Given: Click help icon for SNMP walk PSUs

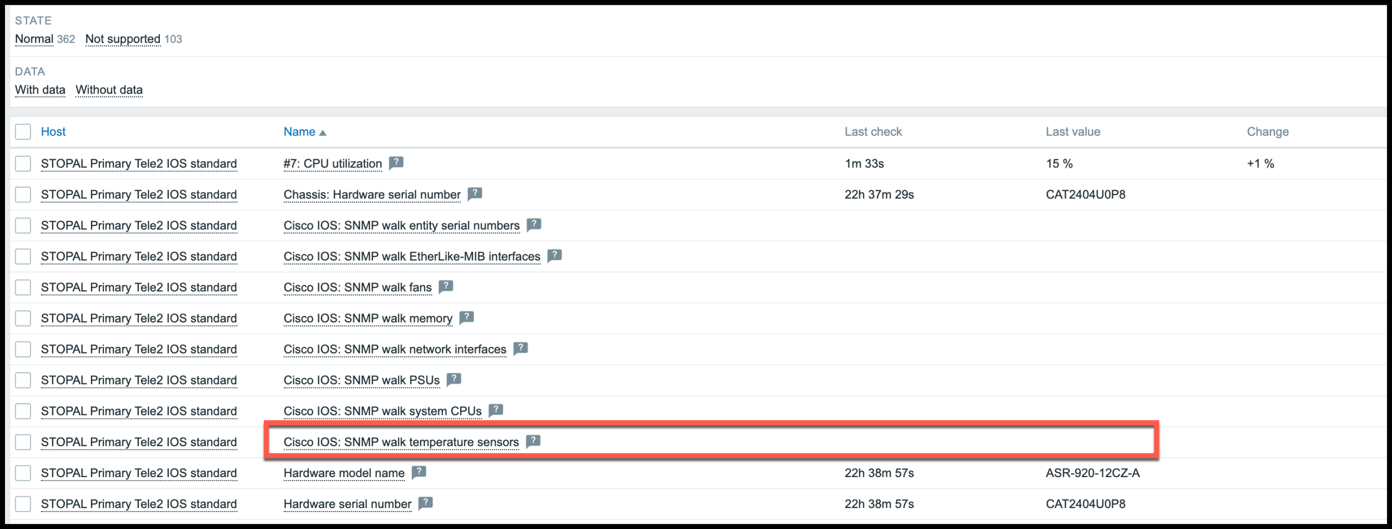Looking at the screenshot, I should 454,380.
